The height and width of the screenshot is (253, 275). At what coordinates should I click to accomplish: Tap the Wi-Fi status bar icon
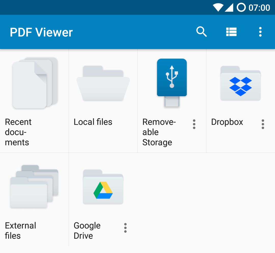218,7
